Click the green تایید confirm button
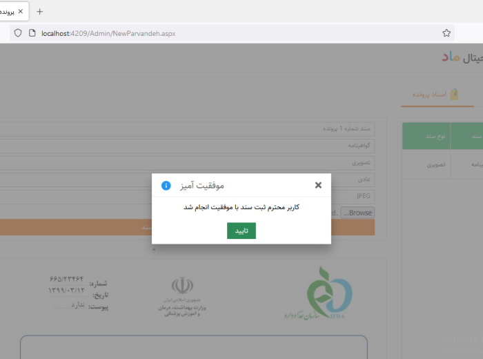 coord(241,231)
